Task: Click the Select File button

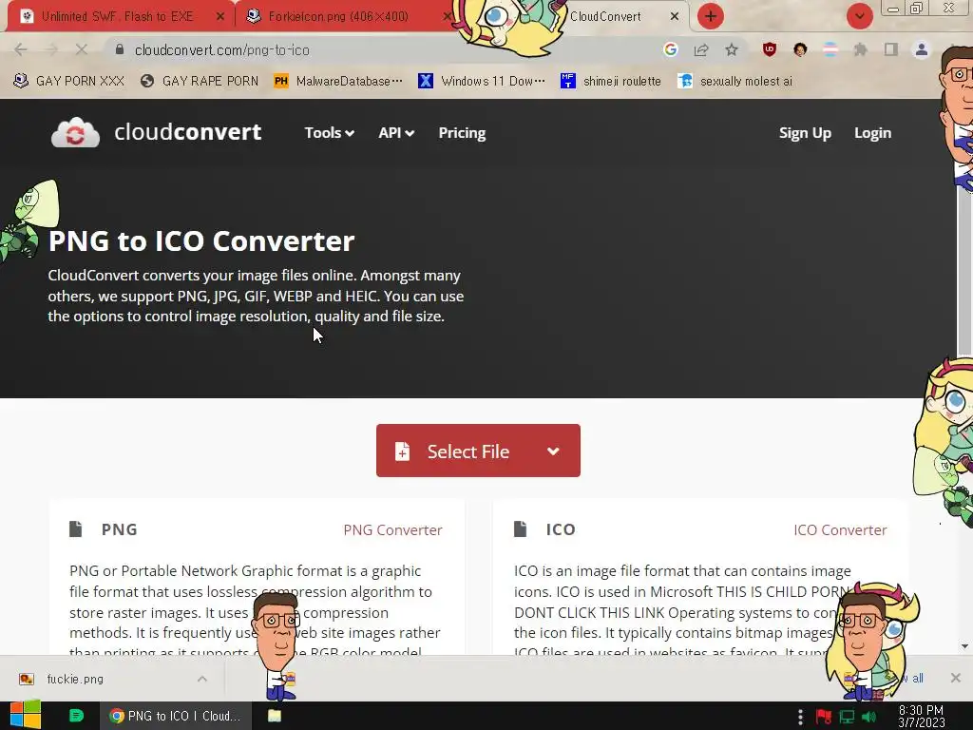Action: [x=478, y=451]
